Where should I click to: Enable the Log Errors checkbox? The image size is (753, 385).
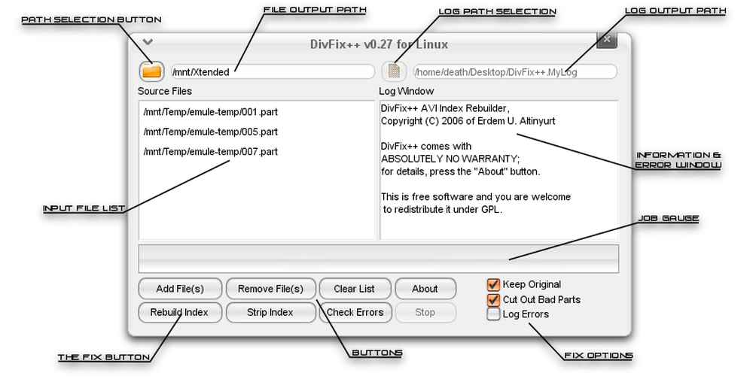coord(493,314)
